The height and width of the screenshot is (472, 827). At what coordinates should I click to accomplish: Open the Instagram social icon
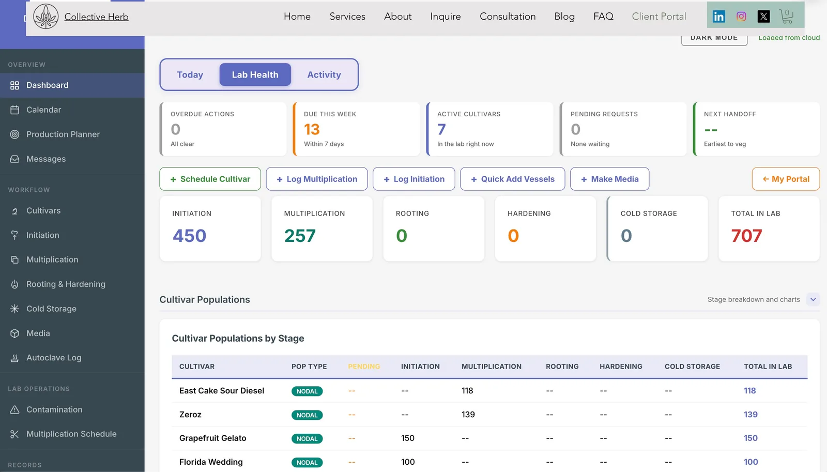pos(741,17)
